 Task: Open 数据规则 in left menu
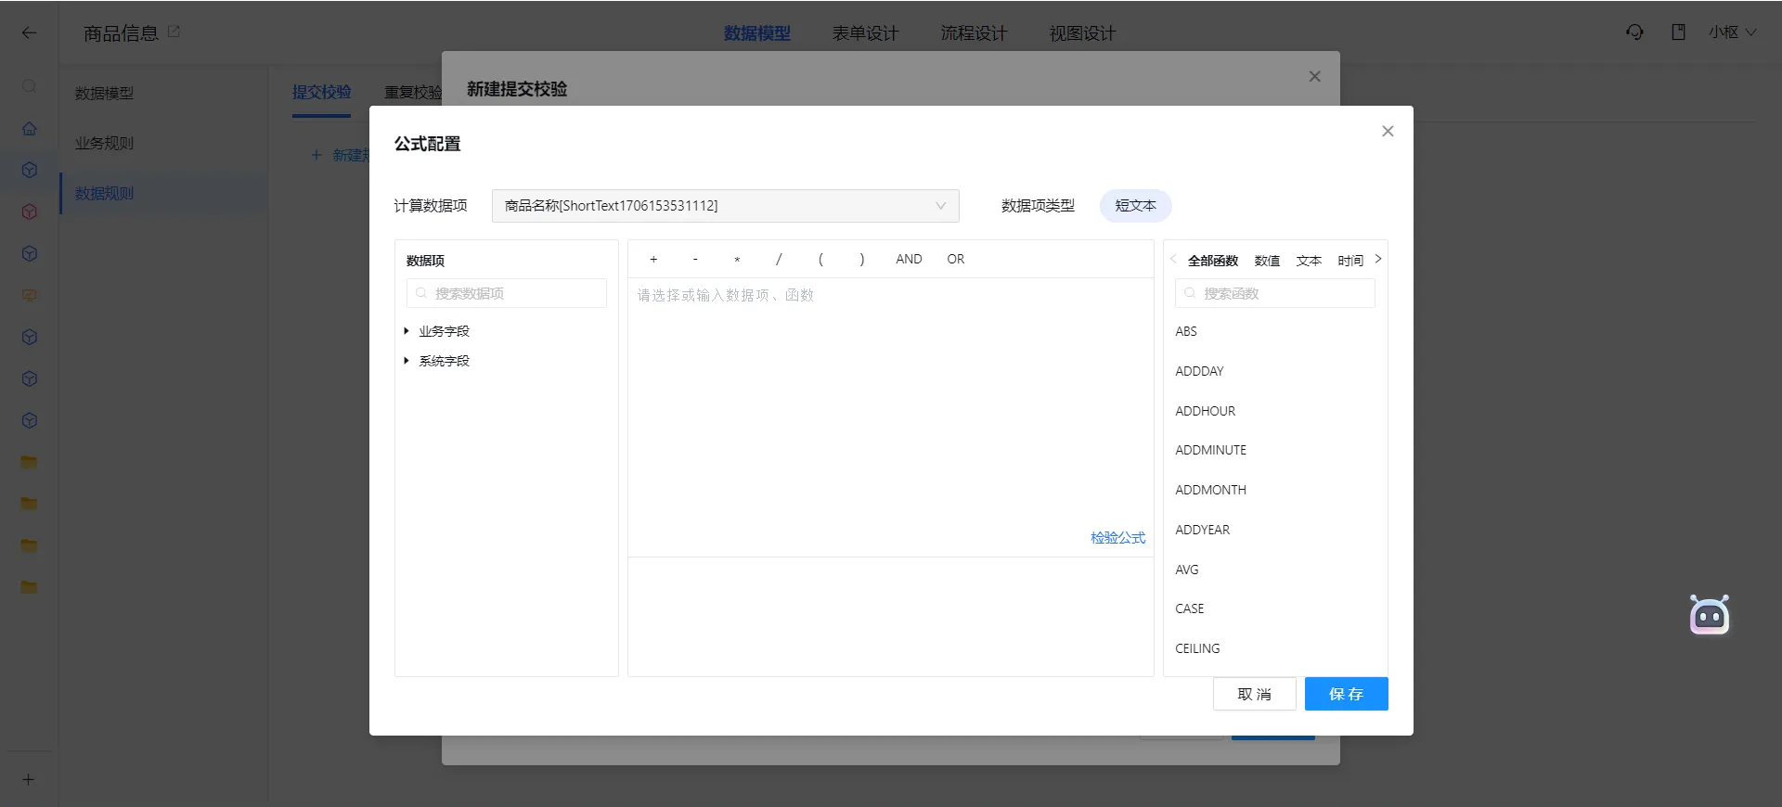pyautogui.click(x=104, y=194)
